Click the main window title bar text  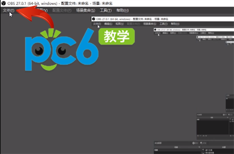pos(60,3)
